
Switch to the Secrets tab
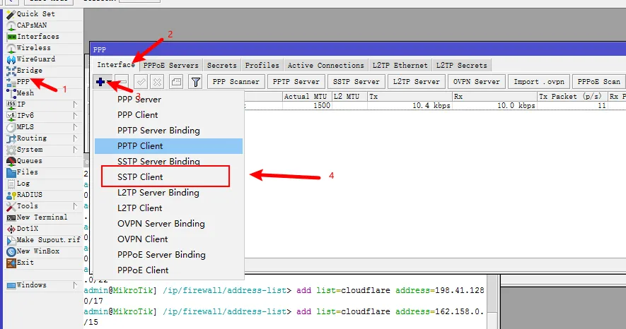pos(221,66)
